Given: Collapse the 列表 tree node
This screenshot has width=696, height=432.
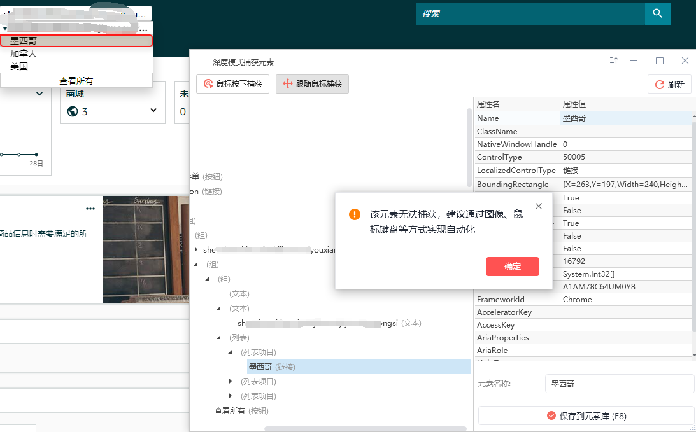Looking at the screenshot, I should click(x=219, y=337).
